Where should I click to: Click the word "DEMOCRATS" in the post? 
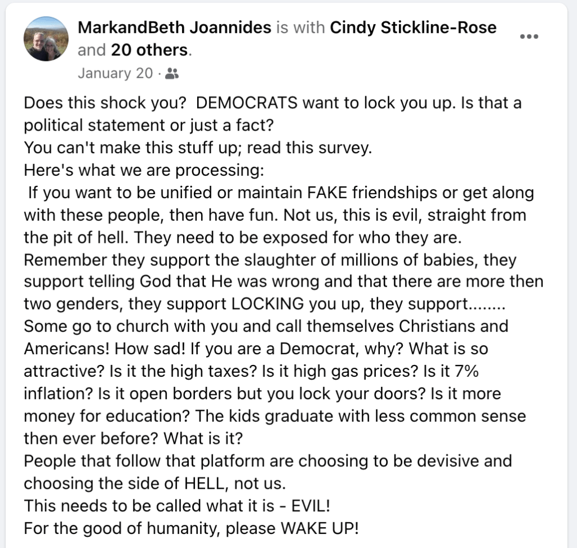(x=248, y=104)
